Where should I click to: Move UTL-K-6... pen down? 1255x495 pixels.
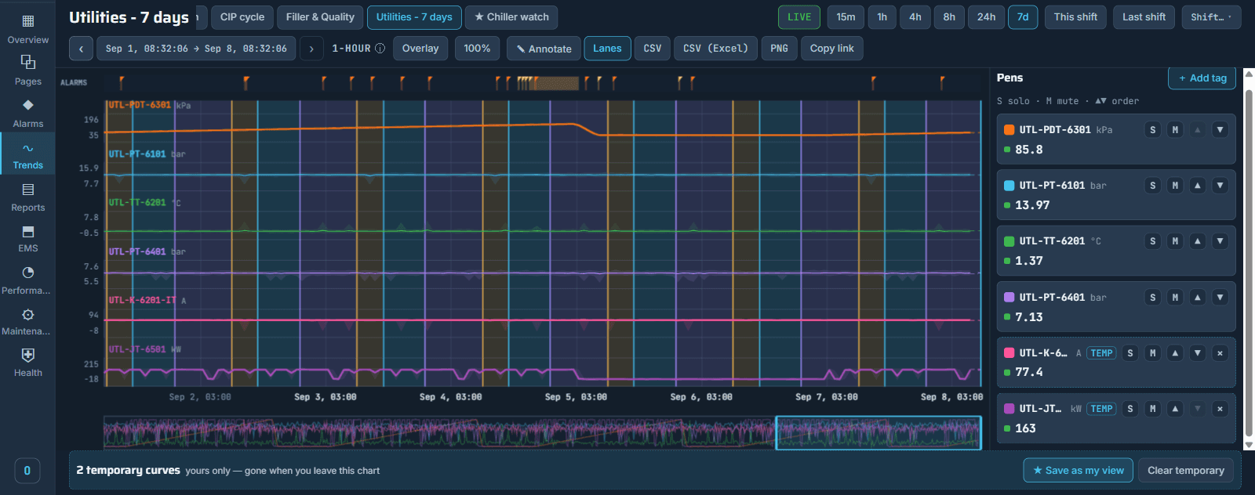point(1197,353)
